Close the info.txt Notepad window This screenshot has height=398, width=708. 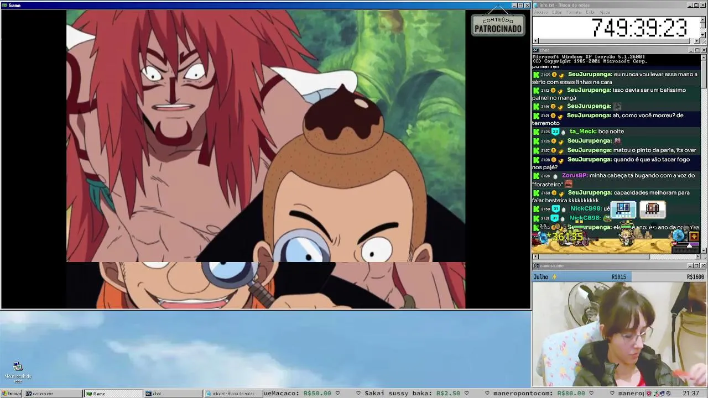click(704, 5)
